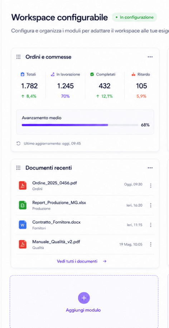Image resolution: width=169 pixels, height=328 pixels.
Task: Open the Ordini e commesse three-dot menu
Action: click(x=150, y=57)
